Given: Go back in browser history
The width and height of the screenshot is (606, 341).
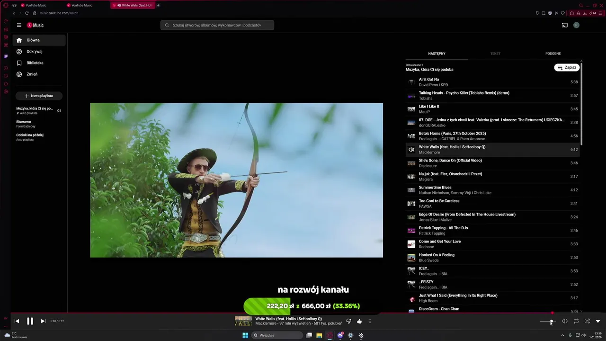Looking at the screenshot, I should click(x=14, y=13).
